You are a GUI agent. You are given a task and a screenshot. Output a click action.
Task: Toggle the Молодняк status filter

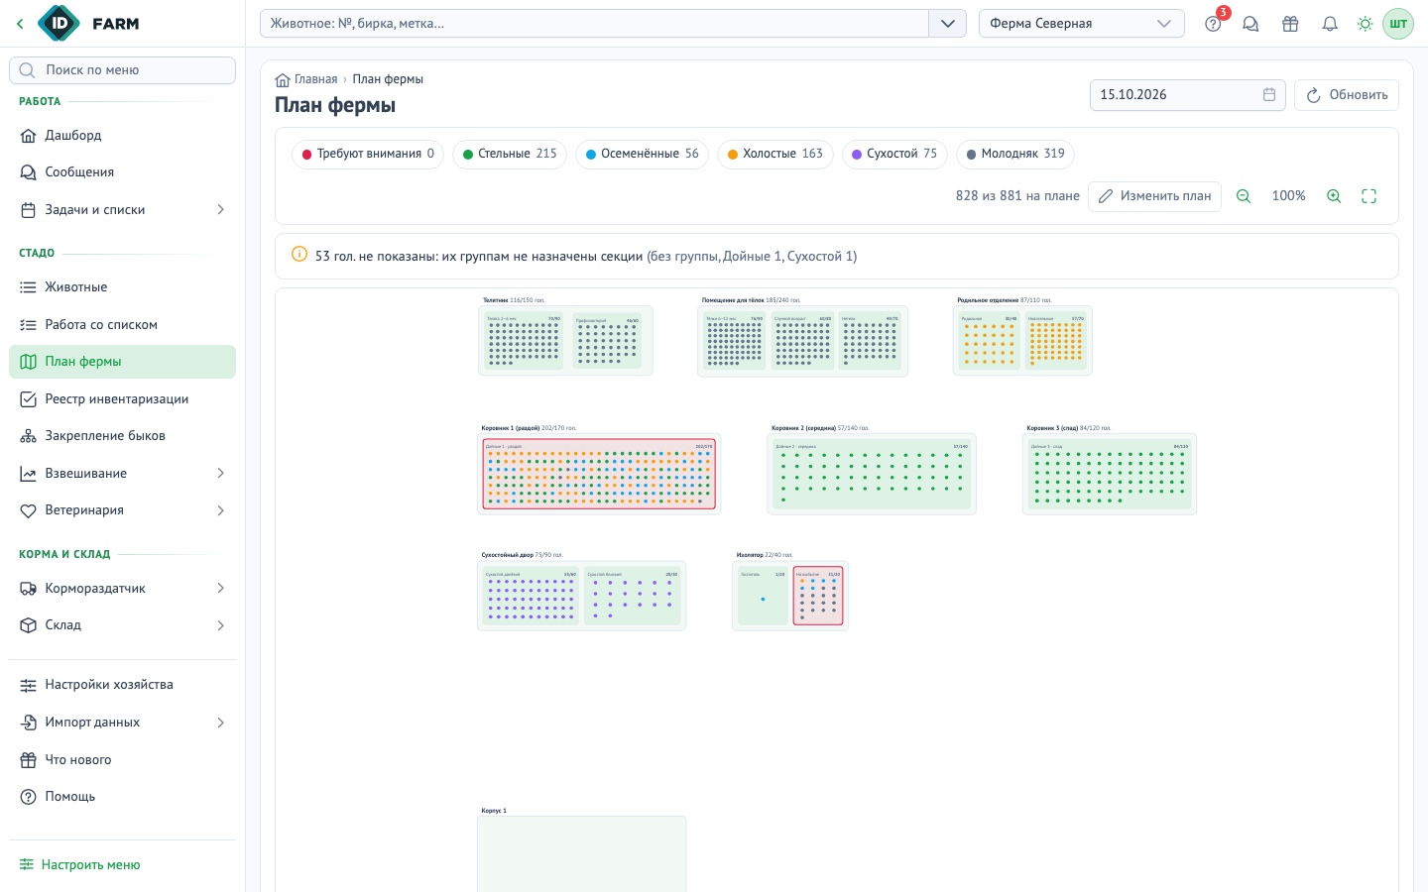click(1015, 154)
